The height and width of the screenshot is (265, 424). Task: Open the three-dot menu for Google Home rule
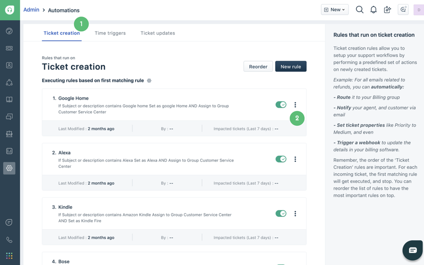click(295, 105)
